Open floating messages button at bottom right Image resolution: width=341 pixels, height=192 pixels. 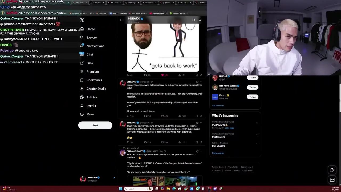pos(332,180)
